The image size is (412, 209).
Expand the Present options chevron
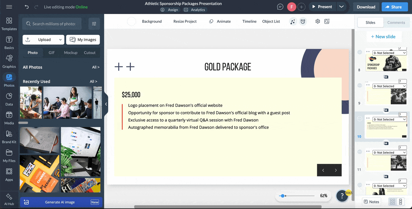(341, 7)
